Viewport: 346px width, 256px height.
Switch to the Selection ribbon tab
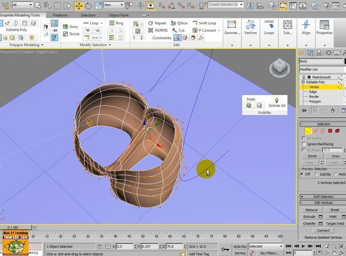[x=88, y=15]
